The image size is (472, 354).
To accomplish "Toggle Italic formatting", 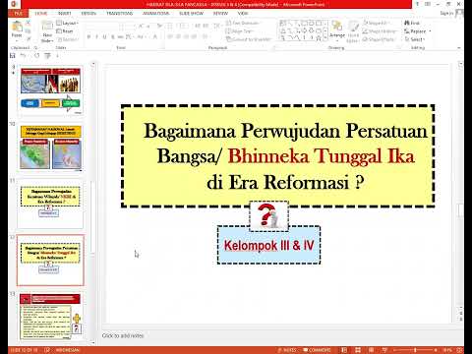I will pos(96,37).
